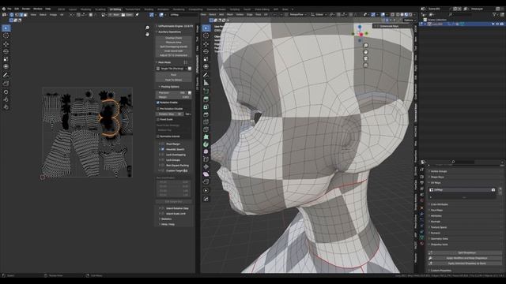The height and width of the screenshot is (284, 506).
Task: Adjust the Margin value slider
Action: (x=173, y=97)
